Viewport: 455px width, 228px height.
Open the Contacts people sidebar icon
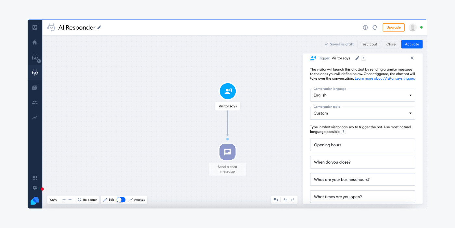point(35,102)
